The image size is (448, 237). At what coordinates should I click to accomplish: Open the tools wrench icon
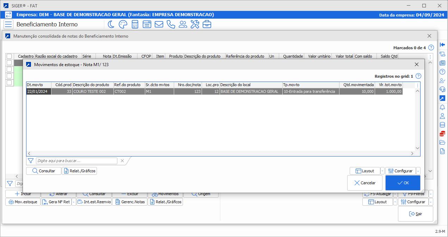tap(195, 24)
